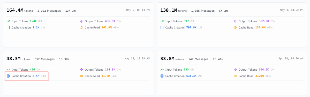
Task: Click the 652 Messages count
Action: [x=44, y=59]
